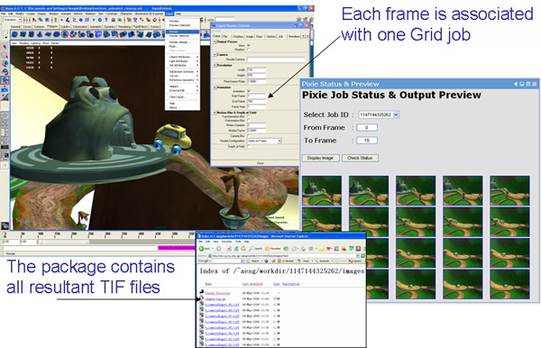
Task: Enable the Depth of Field checkbox
Action: pyautogui.click(x=249, y=147)
